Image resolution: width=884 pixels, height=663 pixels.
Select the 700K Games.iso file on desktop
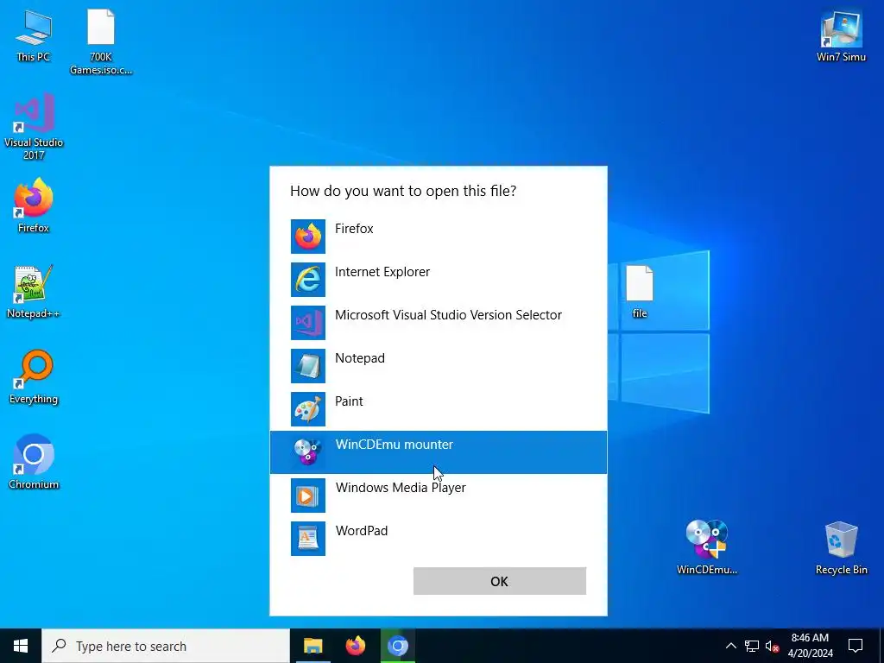pyautogui.click(x=101, y=43)
